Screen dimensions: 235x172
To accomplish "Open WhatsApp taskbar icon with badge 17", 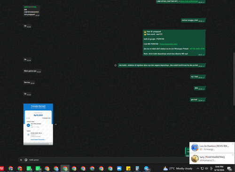I will click(38, 169).
